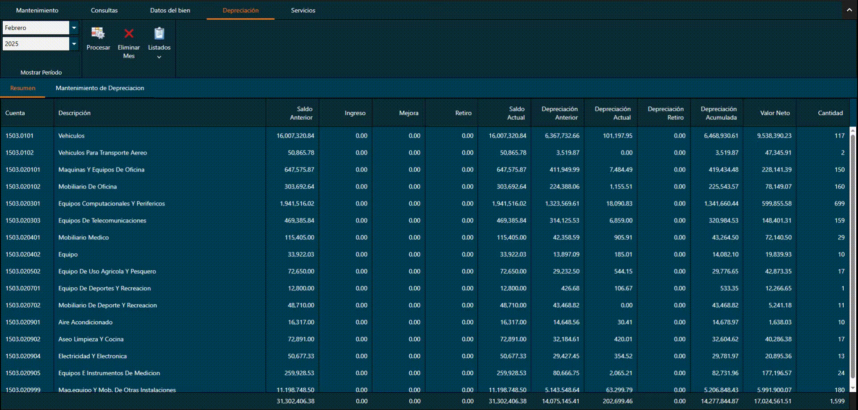Click the Eliminar Mes red X icon
This screenshot has width=858, height=410.
coord(129,33)
